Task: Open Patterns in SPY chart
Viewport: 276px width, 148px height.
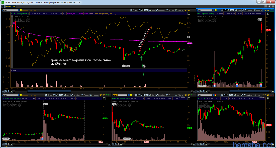Action: click(257, 95)
